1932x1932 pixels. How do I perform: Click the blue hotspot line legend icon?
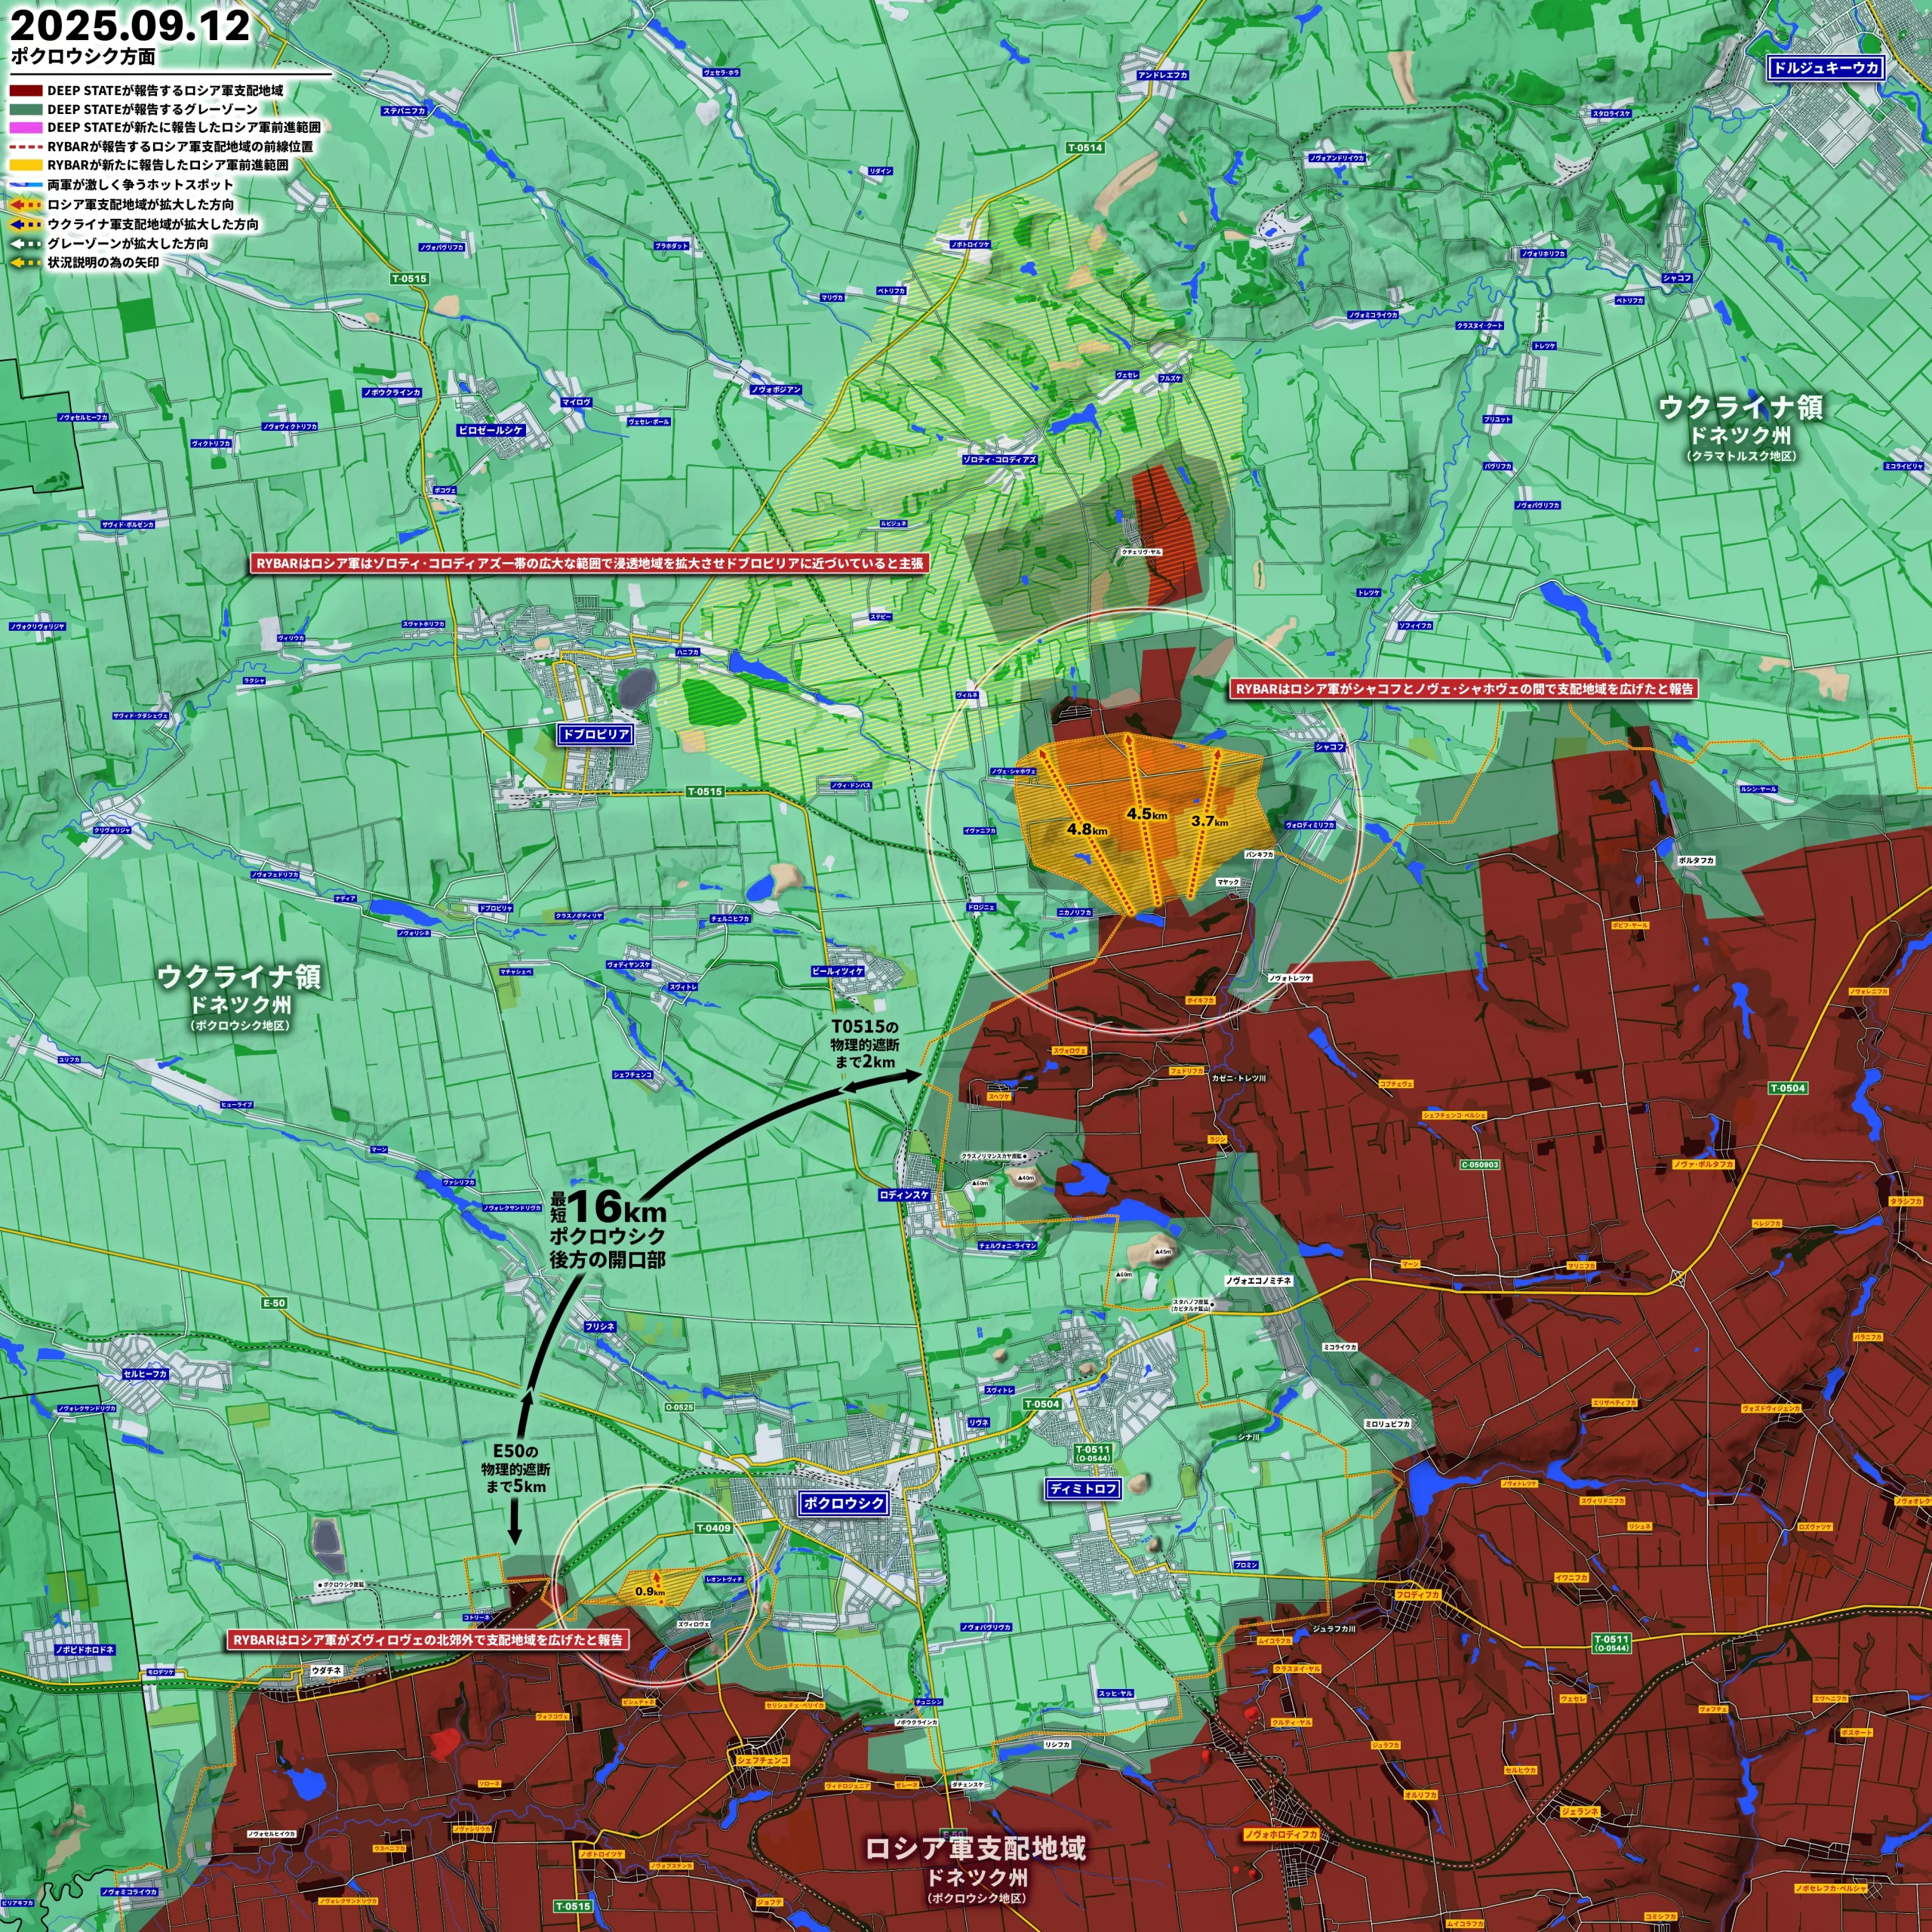tap(26, 185)
